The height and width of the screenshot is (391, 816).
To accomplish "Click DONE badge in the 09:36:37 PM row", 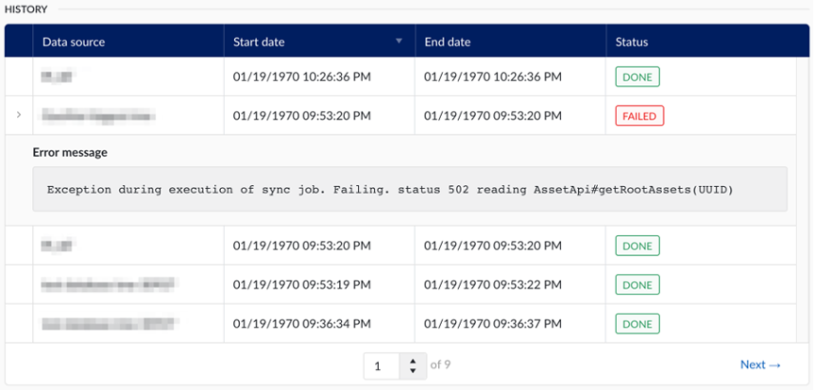I will [x=637, y=323].
